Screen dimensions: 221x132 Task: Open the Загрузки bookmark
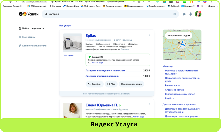tap(55, 6)
